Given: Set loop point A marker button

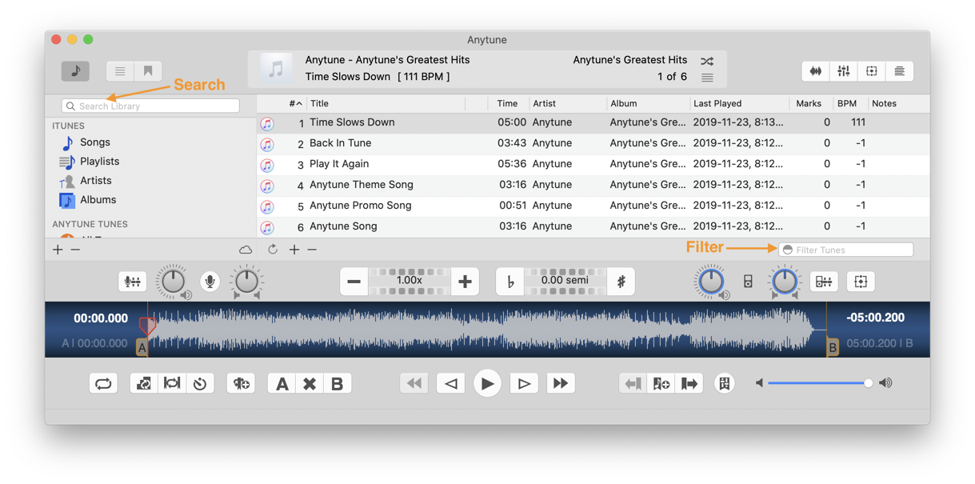Looking at the screenshot, I should [282, 384].
